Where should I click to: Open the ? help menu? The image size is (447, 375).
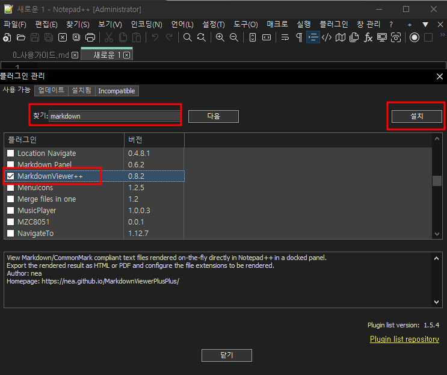click(x=391, y=25)
